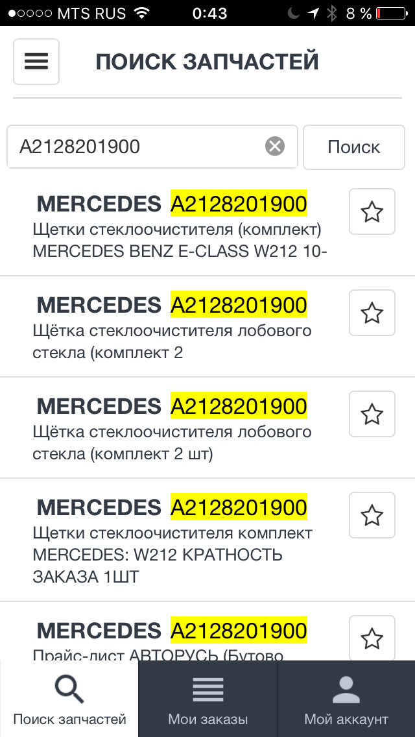The height and width of the screenshot is (737, 415).
Task: Favorite the 'КРАТНОСТЬ ЗАКАЗА 1ШТ' result
Action: tap(372, 515)
